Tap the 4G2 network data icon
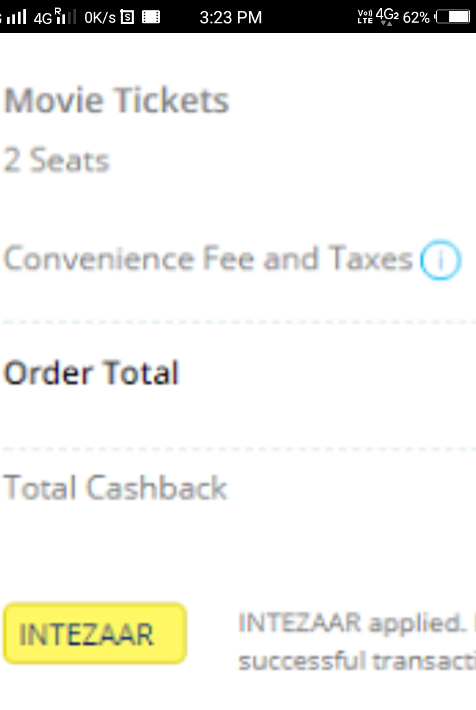 pyautogui.click(x=387, y=16)
